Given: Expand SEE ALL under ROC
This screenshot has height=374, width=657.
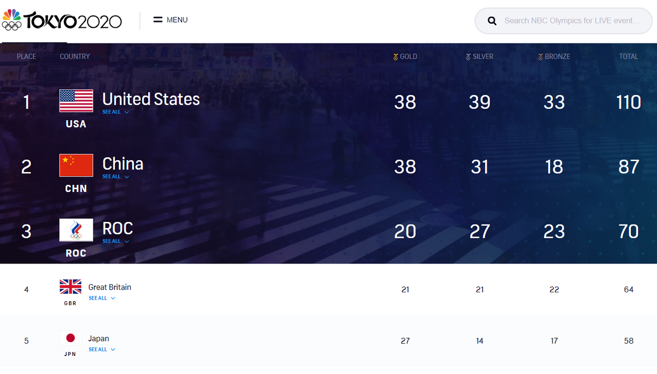Looking at the screenshot, I should coord(115,241).
